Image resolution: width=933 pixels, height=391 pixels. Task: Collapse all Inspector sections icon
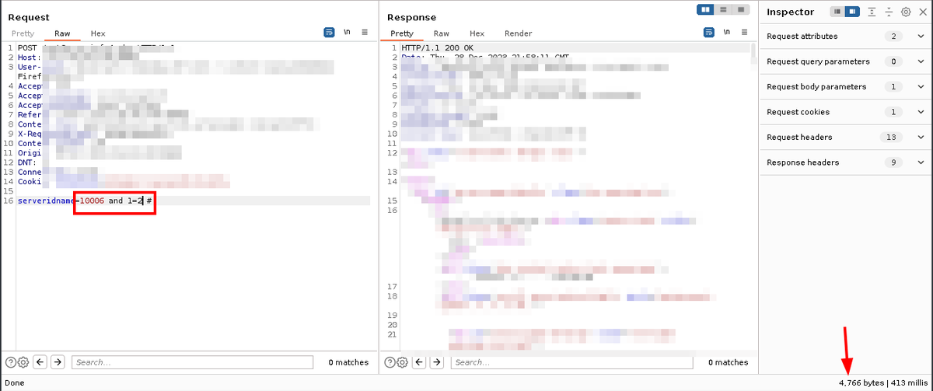889,12
